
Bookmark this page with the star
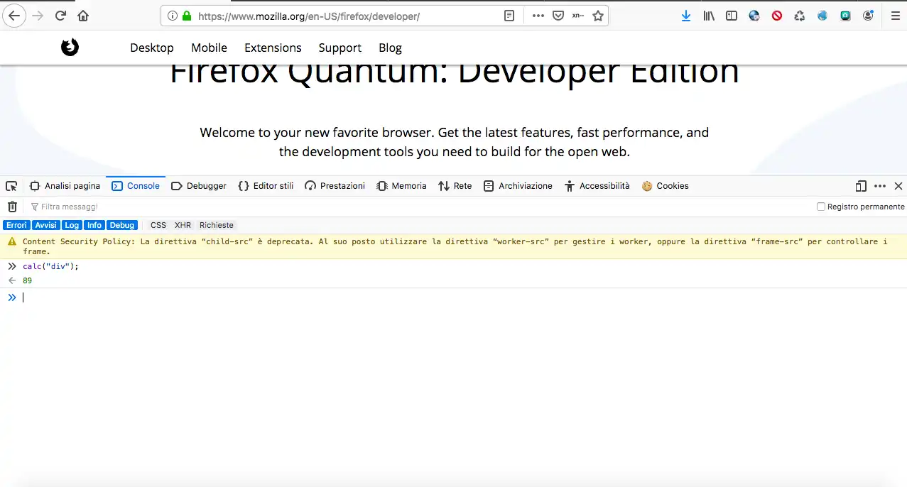598,16
